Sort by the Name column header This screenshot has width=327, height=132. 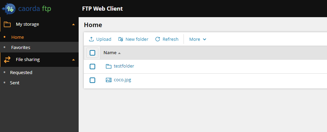coord(110,53)
